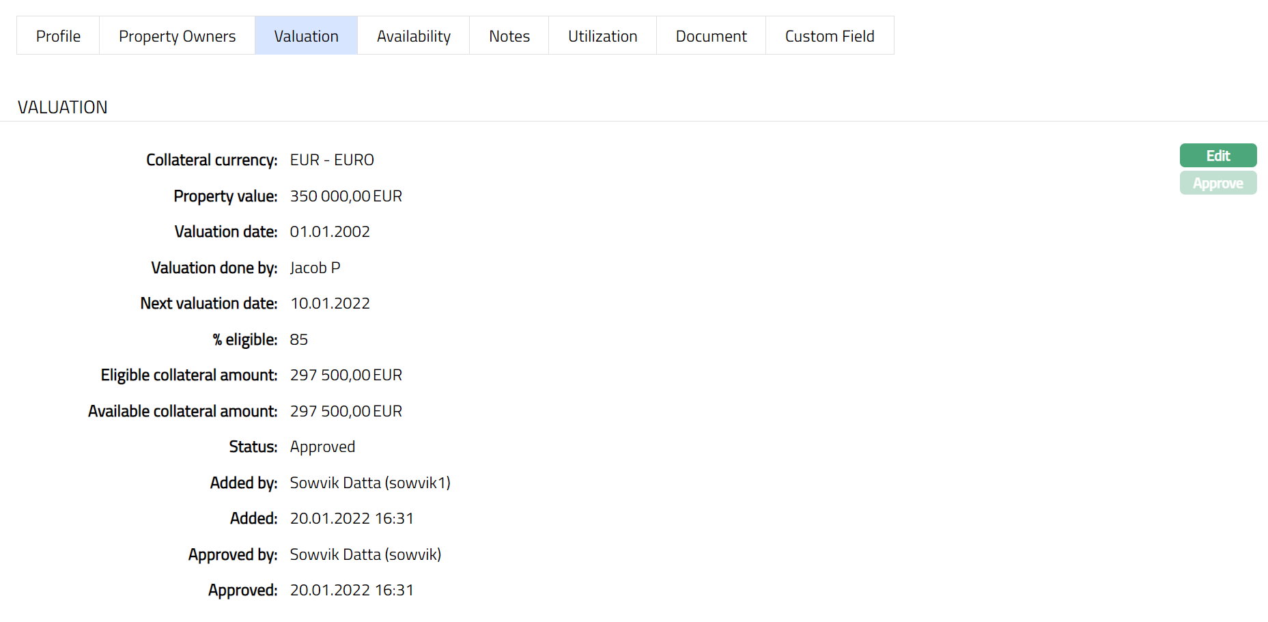Screen dimensions: 1268x622
Task: Switch to the Utilization tab
Action: click(602, 36)
